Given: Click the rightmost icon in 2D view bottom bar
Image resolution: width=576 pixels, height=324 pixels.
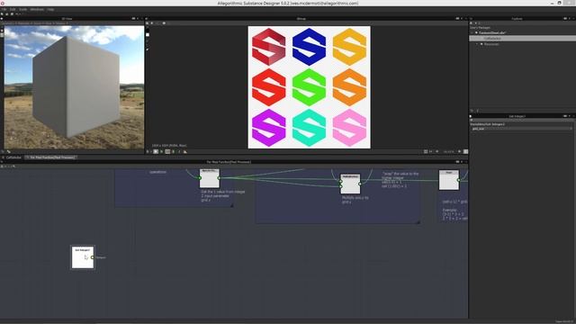Looking at the screenshot, I should [465, 151].
